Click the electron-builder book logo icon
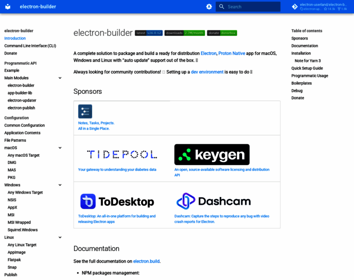The height and width of the screenshot is (280, 354). point(7,7)
